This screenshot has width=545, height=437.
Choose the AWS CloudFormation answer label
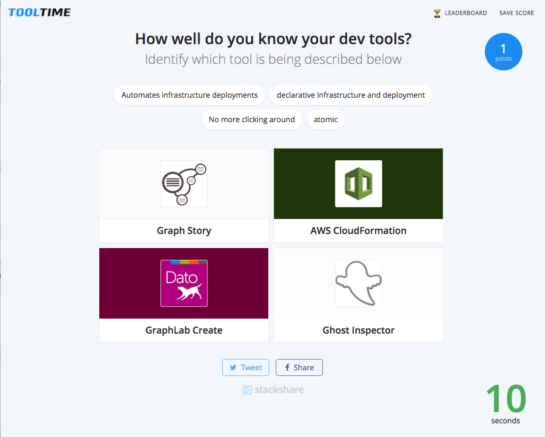[x=358, y=230]
